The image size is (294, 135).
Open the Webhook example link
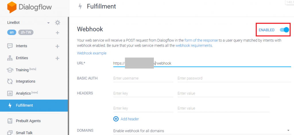point(92,53)
